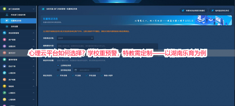Click the 推送时间设置 label
The width and height of the screenshot is (235, 106).
48,60
